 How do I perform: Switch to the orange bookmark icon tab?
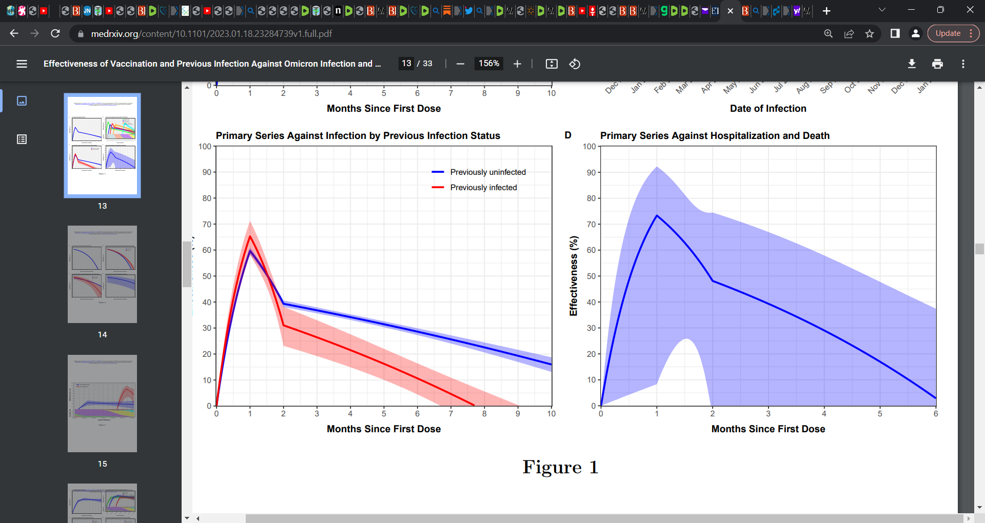[447, 11]
